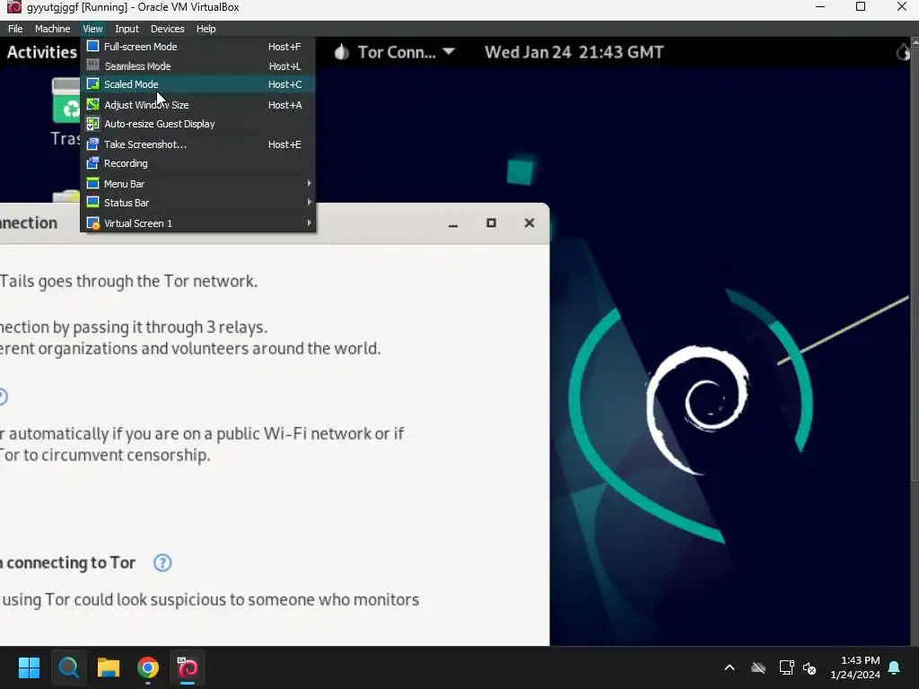Open the File menu in VirtualBox

15,29
